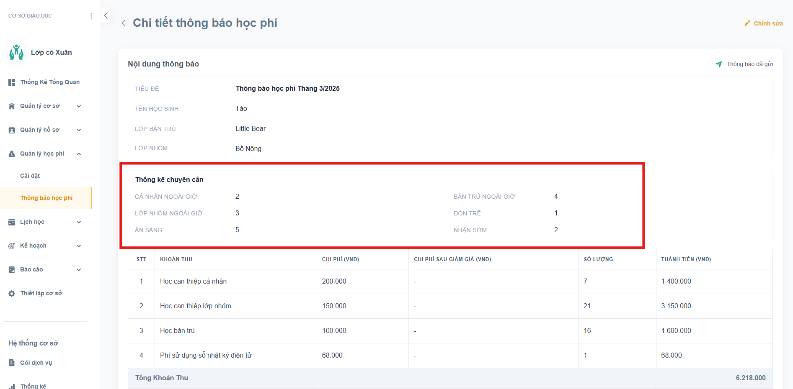Viewport: 793px width, 389px height.
Task: Click the pencil icon next to Chỉnh sửa
Action: pyautogui.click(x=747, y=23)
